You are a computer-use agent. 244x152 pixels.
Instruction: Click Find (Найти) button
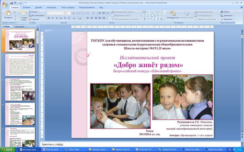[x=225, y=12]
